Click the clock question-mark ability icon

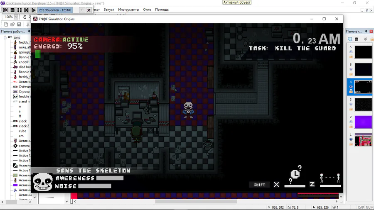click(x=295, y=175)
